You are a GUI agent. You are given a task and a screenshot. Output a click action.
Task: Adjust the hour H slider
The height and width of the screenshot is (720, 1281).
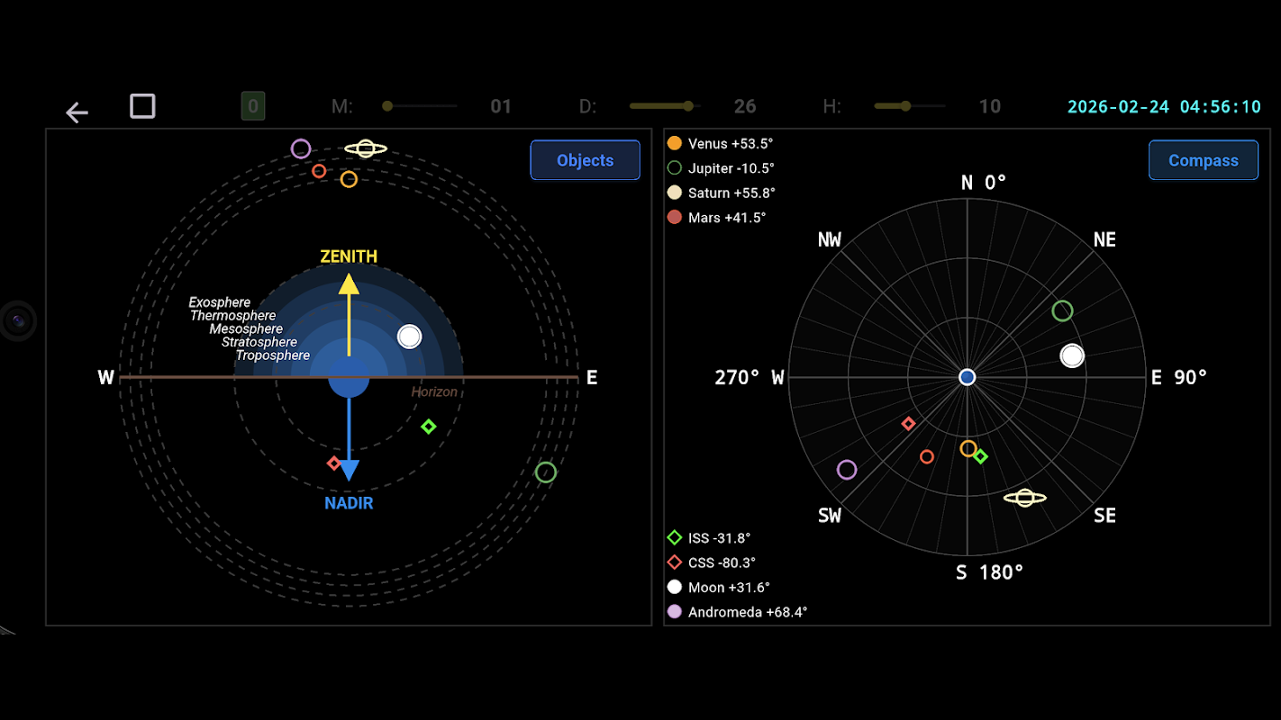tap(910, 106)
